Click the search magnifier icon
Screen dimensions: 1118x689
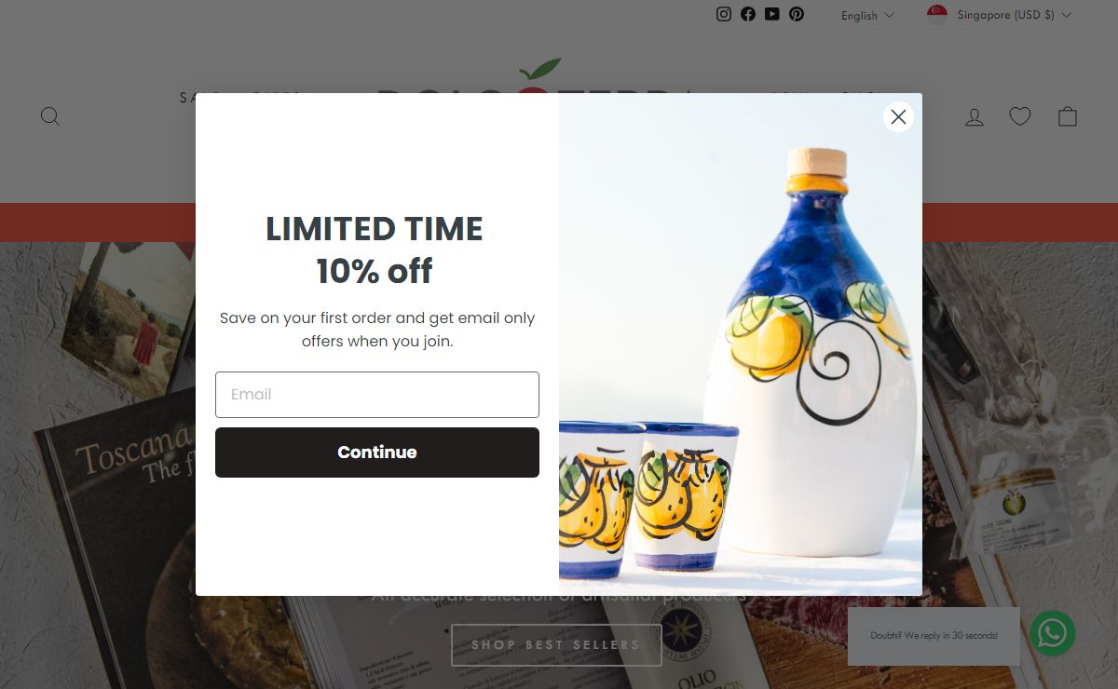click(50, 116)
